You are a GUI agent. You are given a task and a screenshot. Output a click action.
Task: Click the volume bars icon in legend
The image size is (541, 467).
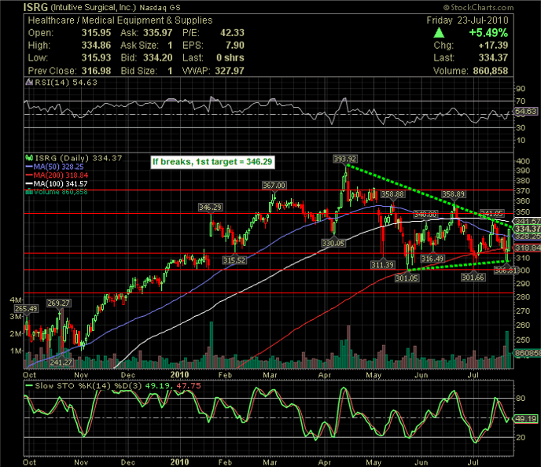click(29, 192)
